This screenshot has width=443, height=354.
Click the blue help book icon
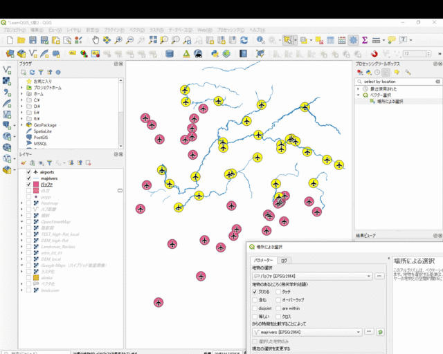click(243, 53)
